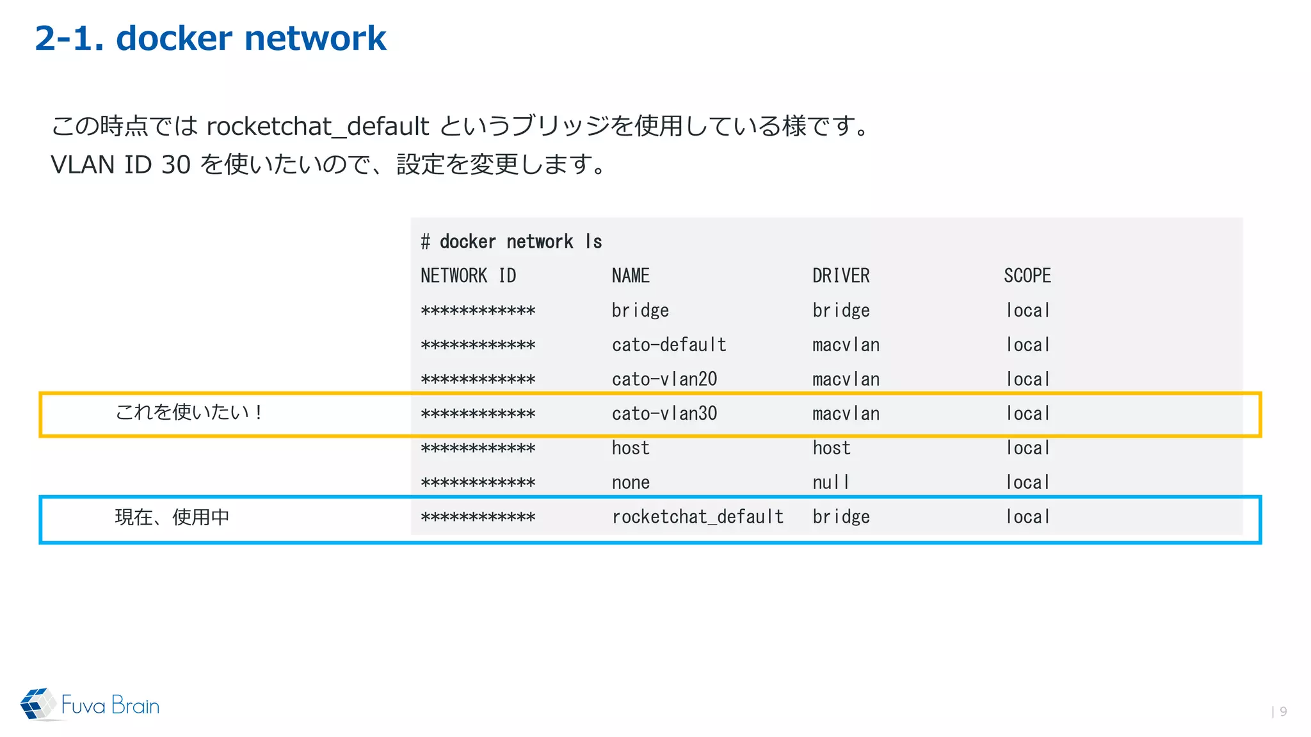The height and width of the screenshot is (737, 1311).
Task: Click the masked network ID in the host row
Action: pos(478,448)
